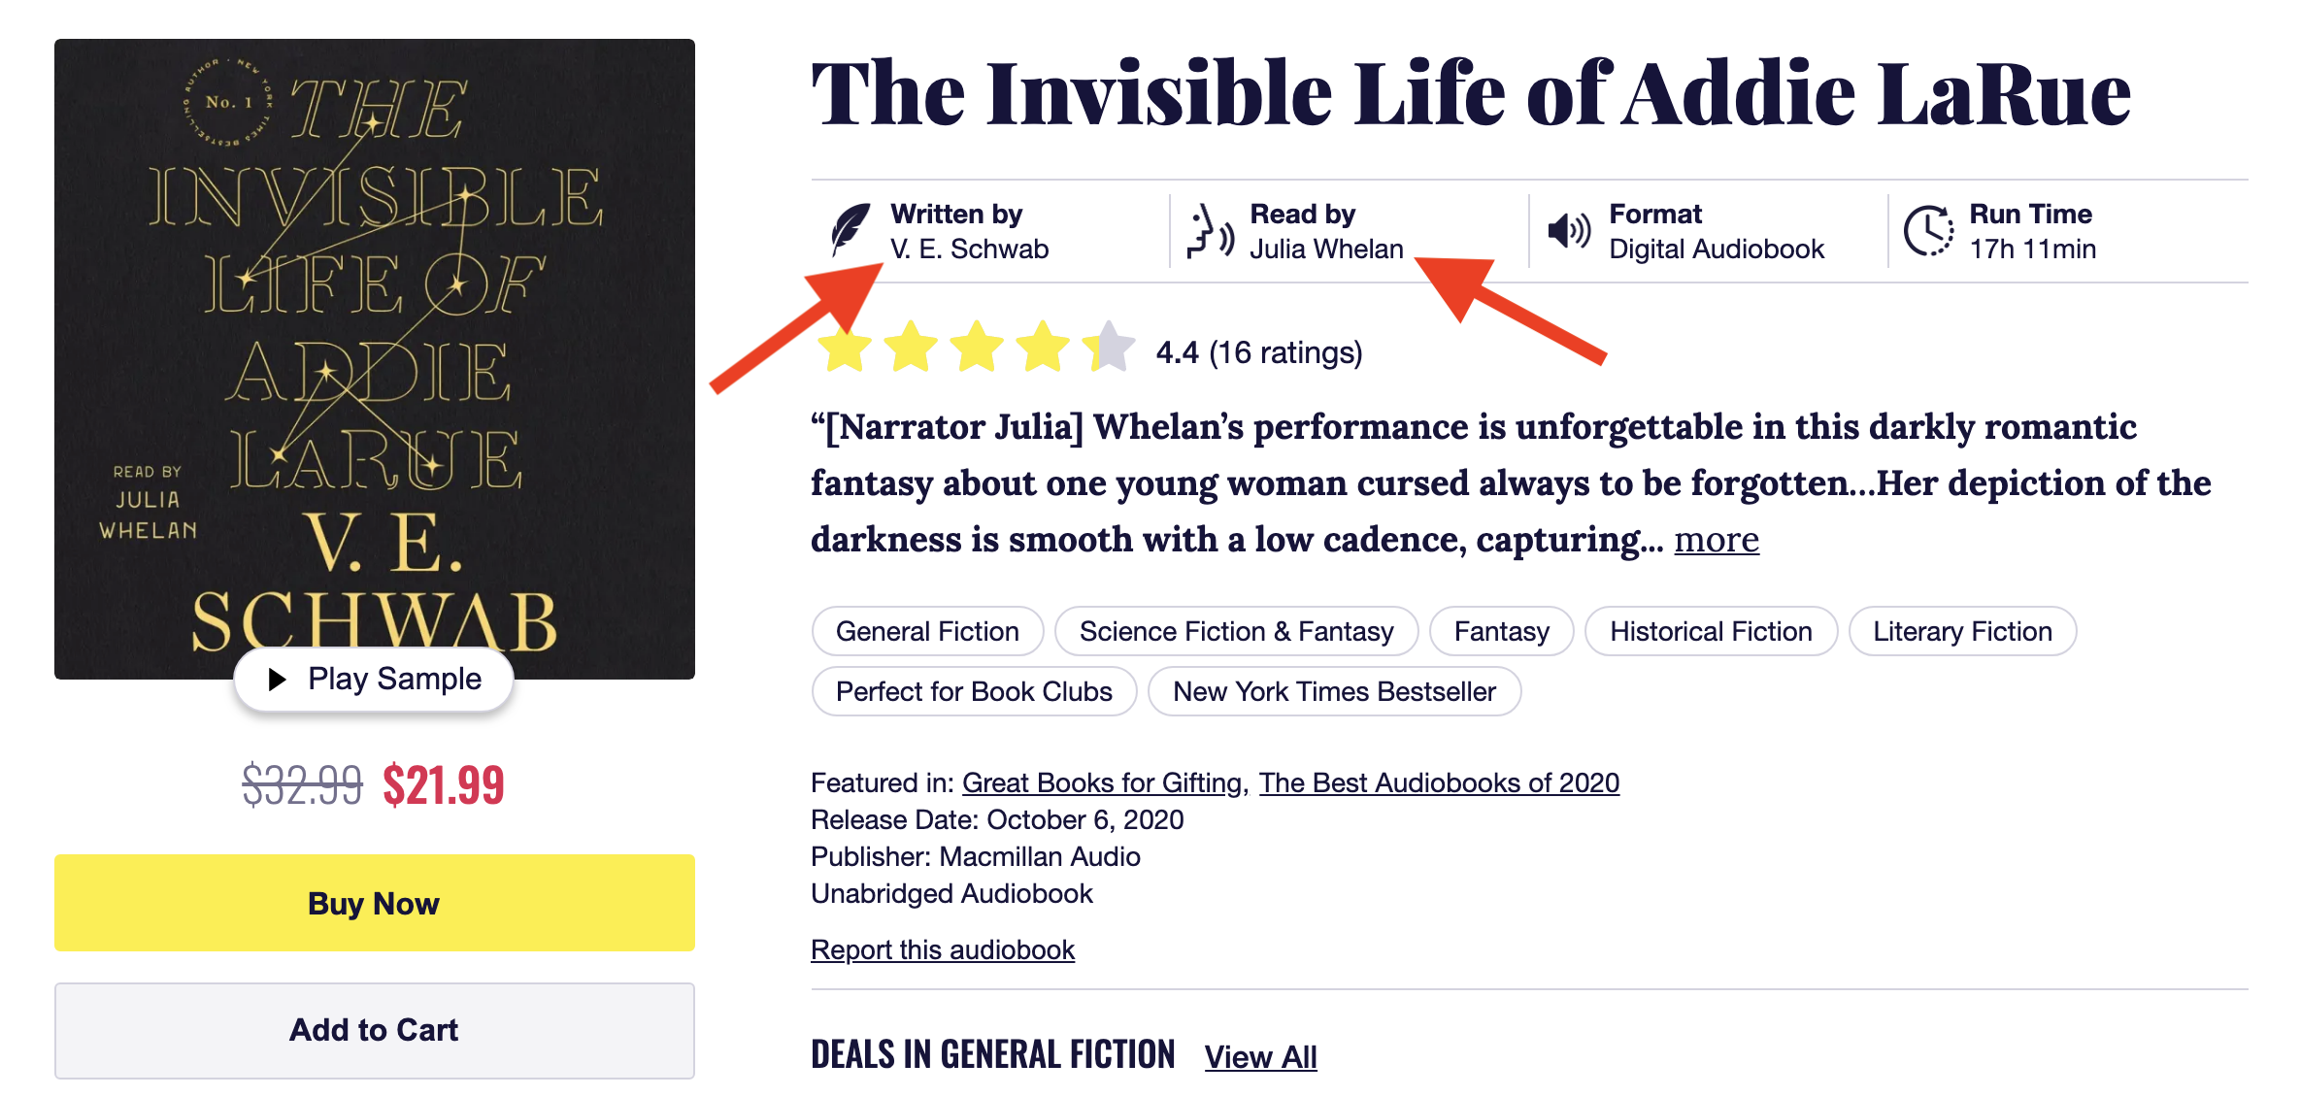Open the Literary Fiction tag

[1962, 632]
